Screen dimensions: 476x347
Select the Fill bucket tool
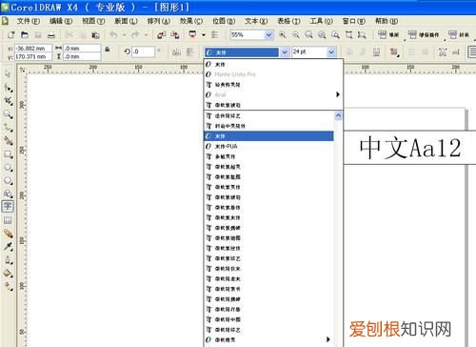tap(8, 274)
